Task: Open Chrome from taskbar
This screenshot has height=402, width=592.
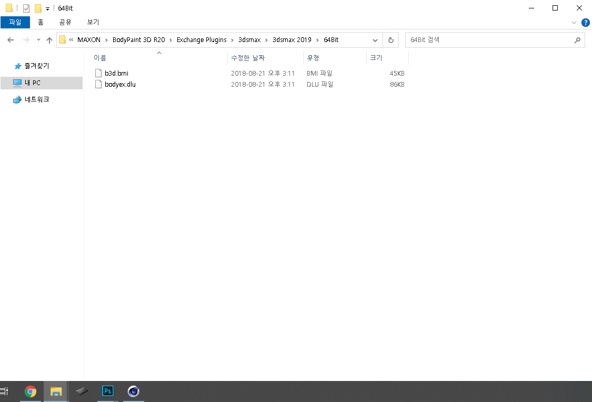Action: pos(31,391)
